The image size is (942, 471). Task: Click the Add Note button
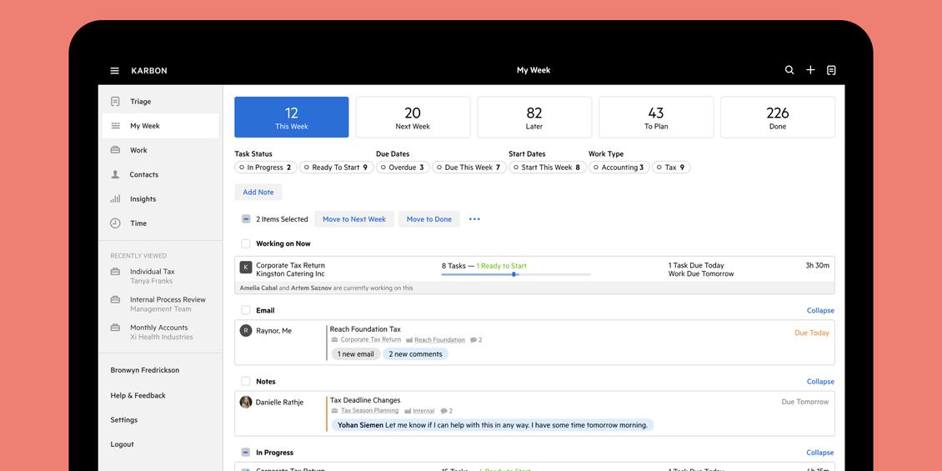click(x=258, y=193)
